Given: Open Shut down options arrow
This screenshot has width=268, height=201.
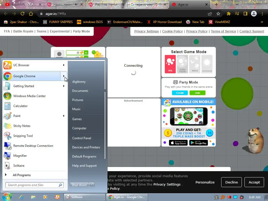Looking at the screenshot, I should tap(91, 185).
